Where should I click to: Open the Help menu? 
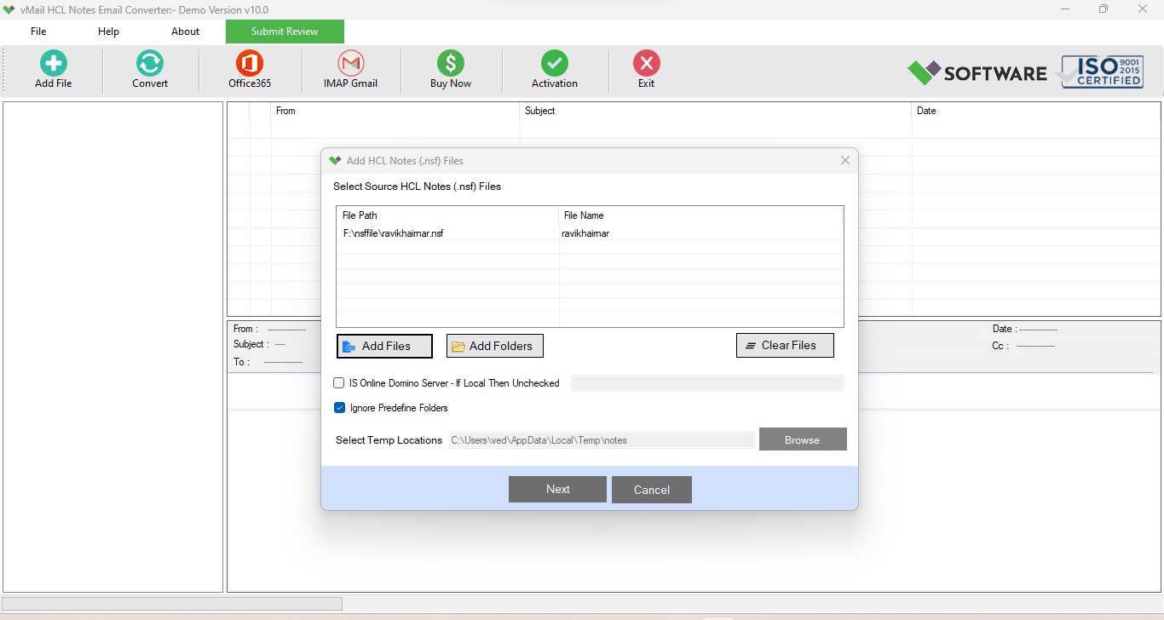pos(108,32)
